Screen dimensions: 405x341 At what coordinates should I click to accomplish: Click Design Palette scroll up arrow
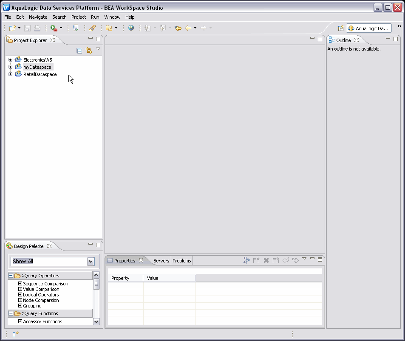(96, 275)
